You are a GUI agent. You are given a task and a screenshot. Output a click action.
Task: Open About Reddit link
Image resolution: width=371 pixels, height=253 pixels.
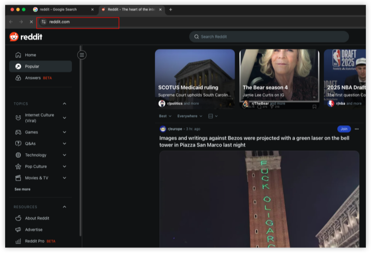click(40, 218)
